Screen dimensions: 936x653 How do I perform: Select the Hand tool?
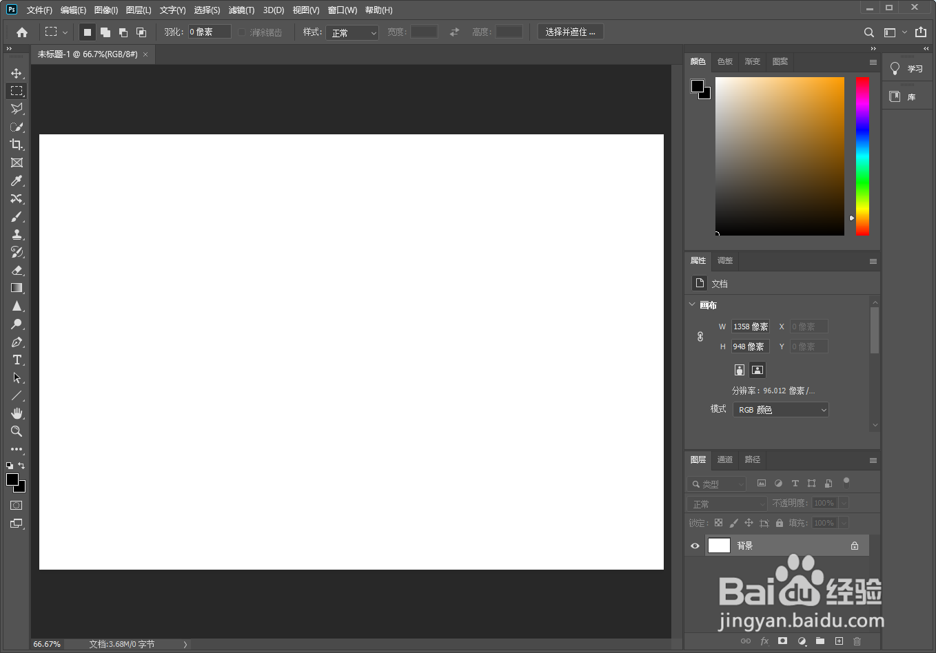(x=17, y=413)
